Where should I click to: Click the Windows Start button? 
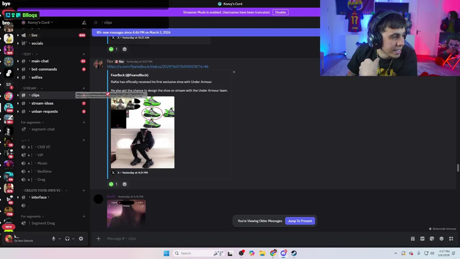166,253
